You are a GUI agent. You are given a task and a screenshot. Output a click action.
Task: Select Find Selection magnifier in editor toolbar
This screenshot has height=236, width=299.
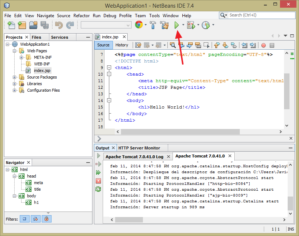pos(173,45)
